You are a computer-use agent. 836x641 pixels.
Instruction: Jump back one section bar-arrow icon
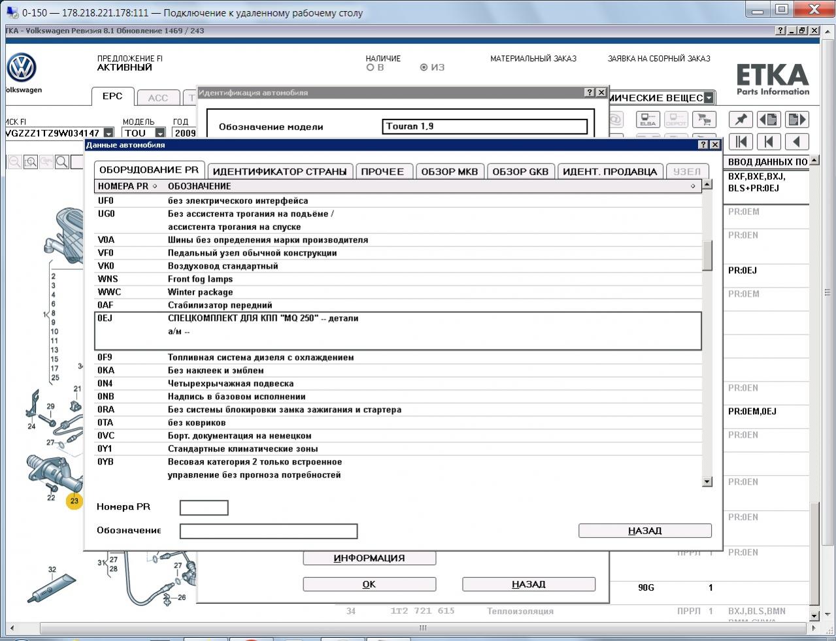pos(769,142)
